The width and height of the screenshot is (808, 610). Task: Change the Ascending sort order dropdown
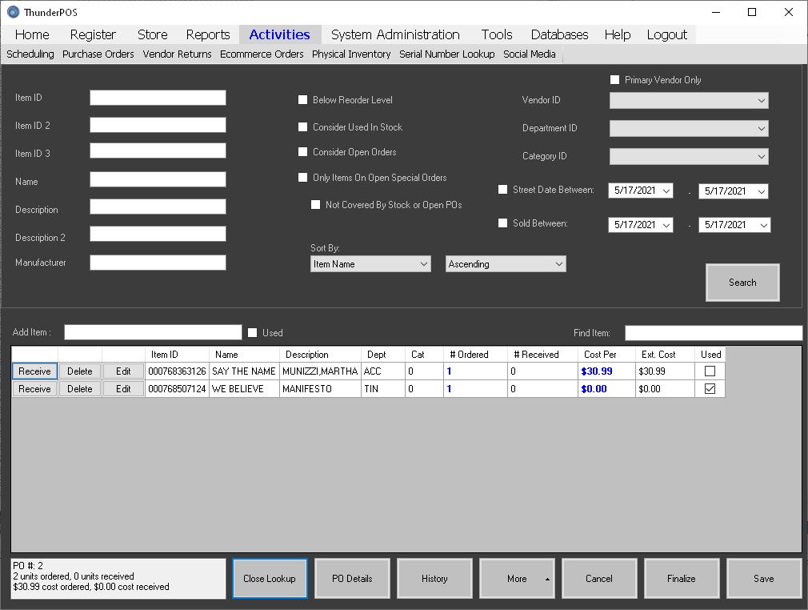506,264
